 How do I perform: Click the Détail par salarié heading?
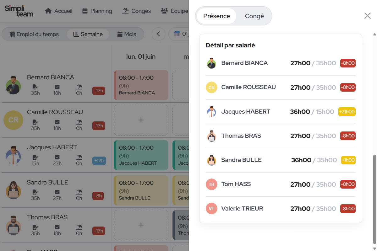pyautogui.click(x=230, y=45)
